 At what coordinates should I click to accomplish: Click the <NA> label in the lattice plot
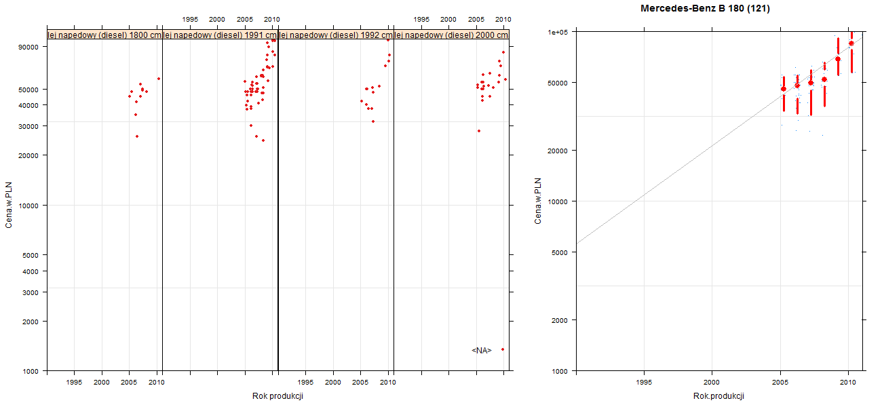482,350
